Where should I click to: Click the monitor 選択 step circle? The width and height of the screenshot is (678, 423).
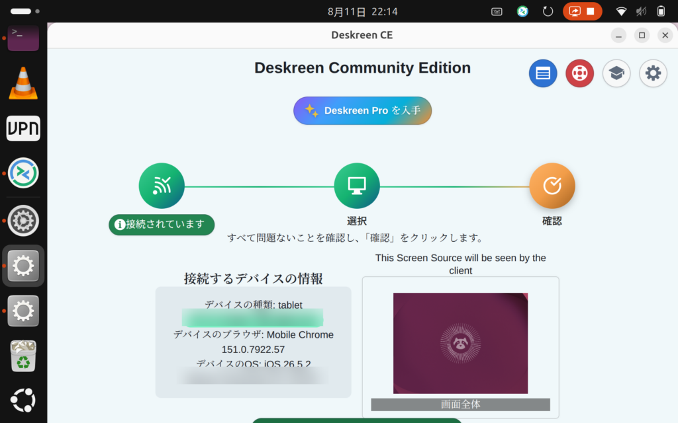click(357, 186)
